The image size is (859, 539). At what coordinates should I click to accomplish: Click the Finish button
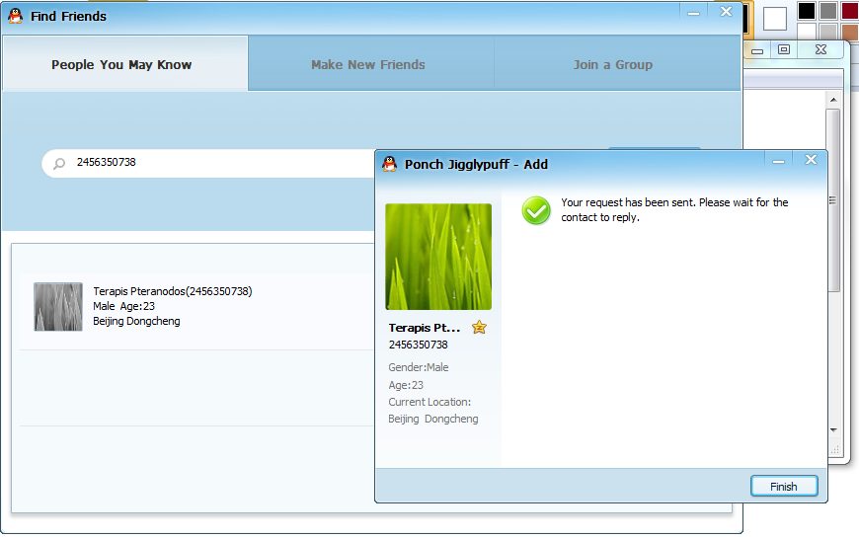[x=783, y=486]
